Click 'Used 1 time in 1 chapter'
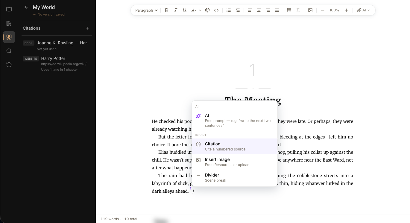Viewport: 410px width, 223px height. (60, 70)
